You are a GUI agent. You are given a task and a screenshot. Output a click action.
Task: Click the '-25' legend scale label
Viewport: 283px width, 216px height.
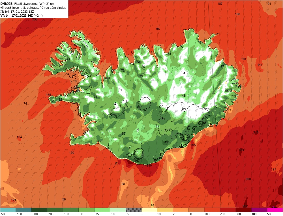click(x=97, y=214)
